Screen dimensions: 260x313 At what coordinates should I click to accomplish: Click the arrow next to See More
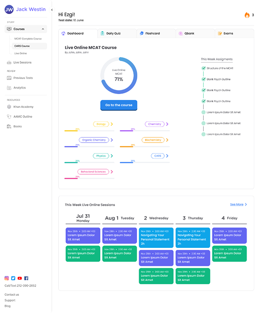tap(246, 204)
